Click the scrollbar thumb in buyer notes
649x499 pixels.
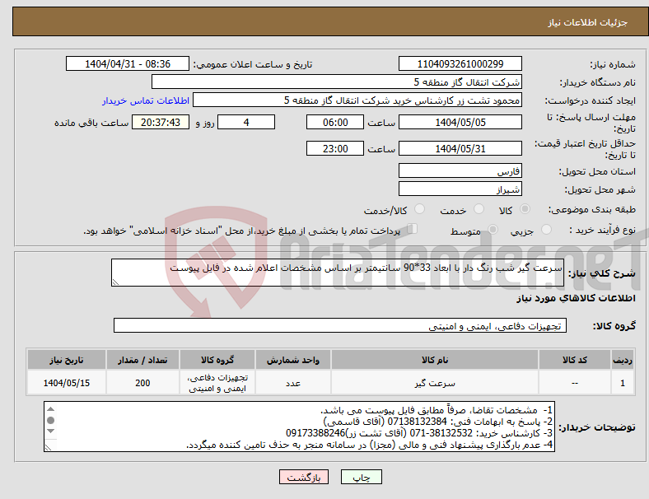[50, 421]
